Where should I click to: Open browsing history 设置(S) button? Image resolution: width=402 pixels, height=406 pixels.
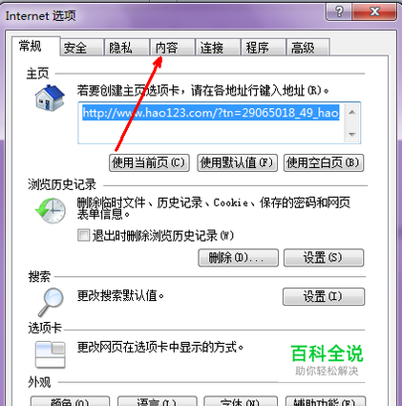click(324, 258)
